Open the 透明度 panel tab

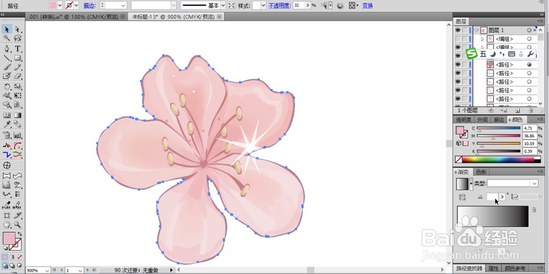click(463, 119)
